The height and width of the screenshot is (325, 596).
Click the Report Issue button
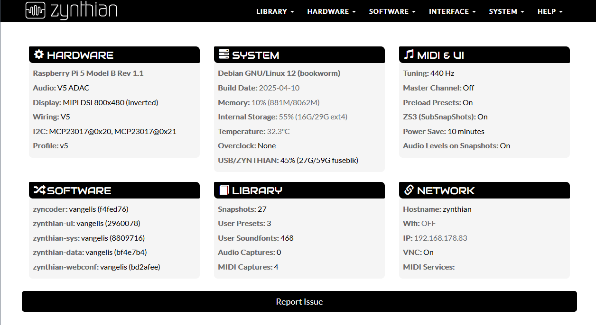pyautogui.click(x=299, y=301)
